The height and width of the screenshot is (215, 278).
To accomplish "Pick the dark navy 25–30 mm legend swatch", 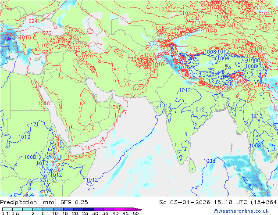I will pos(89,209).
